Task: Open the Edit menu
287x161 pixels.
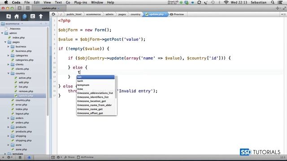Action: pyautogui.click(x=37, y=2)
